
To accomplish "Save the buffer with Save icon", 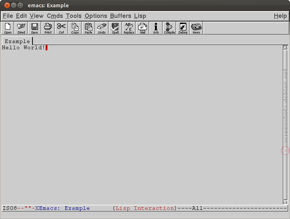I will tap(34, 28).
